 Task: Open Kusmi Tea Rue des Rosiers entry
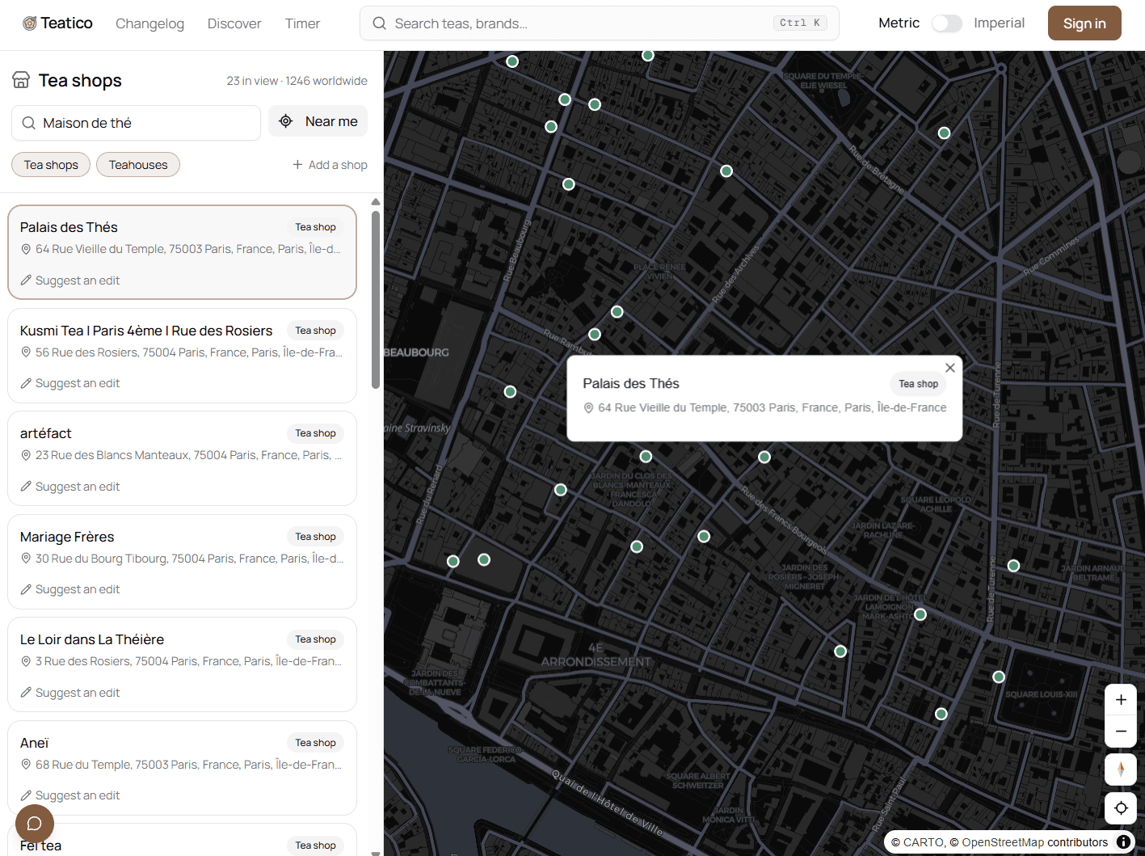tap(182, 356)
